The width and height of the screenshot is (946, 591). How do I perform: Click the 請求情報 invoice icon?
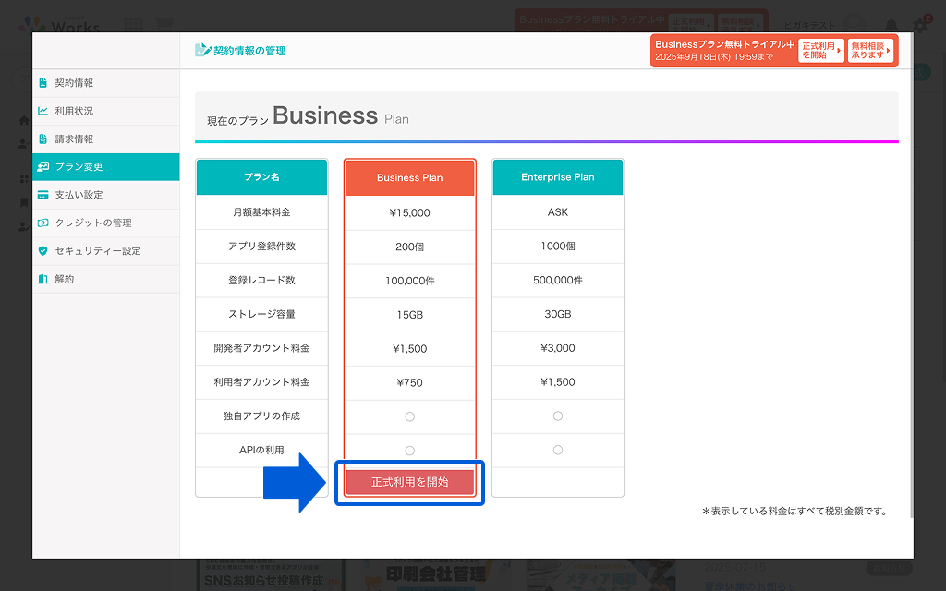click(43, 139)
